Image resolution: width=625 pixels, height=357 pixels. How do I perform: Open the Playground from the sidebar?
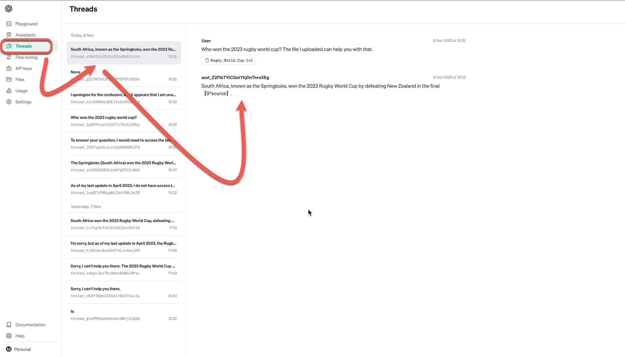tap(26, 24)
